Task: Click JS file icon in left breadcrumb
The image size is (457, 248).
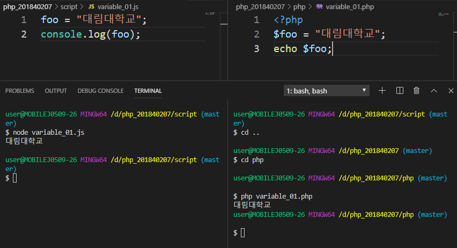Action: pyautogui.click(x=91, y=6)
